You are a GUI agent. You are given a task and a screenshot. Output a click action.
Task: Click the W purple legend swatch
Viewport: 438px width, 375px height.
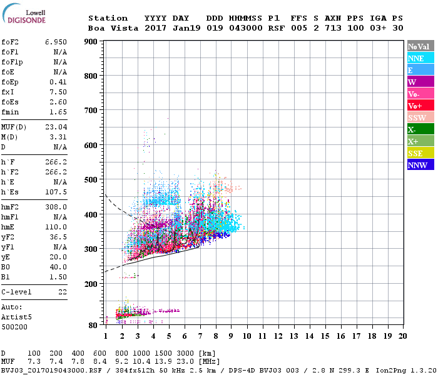pos(420,81)
